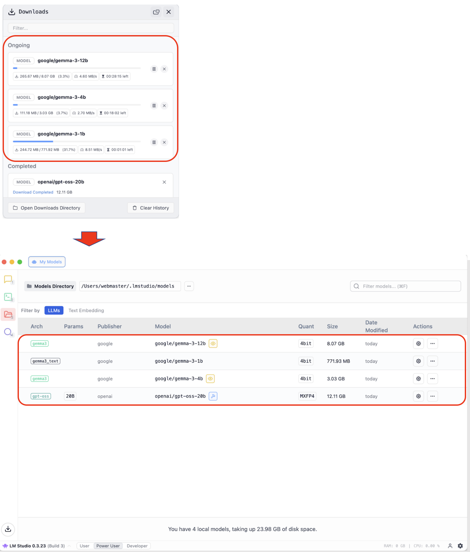The height and width of the screenshot is (552, 470).
Task: Open Downloads Directory
Action: tap(47, 208)
